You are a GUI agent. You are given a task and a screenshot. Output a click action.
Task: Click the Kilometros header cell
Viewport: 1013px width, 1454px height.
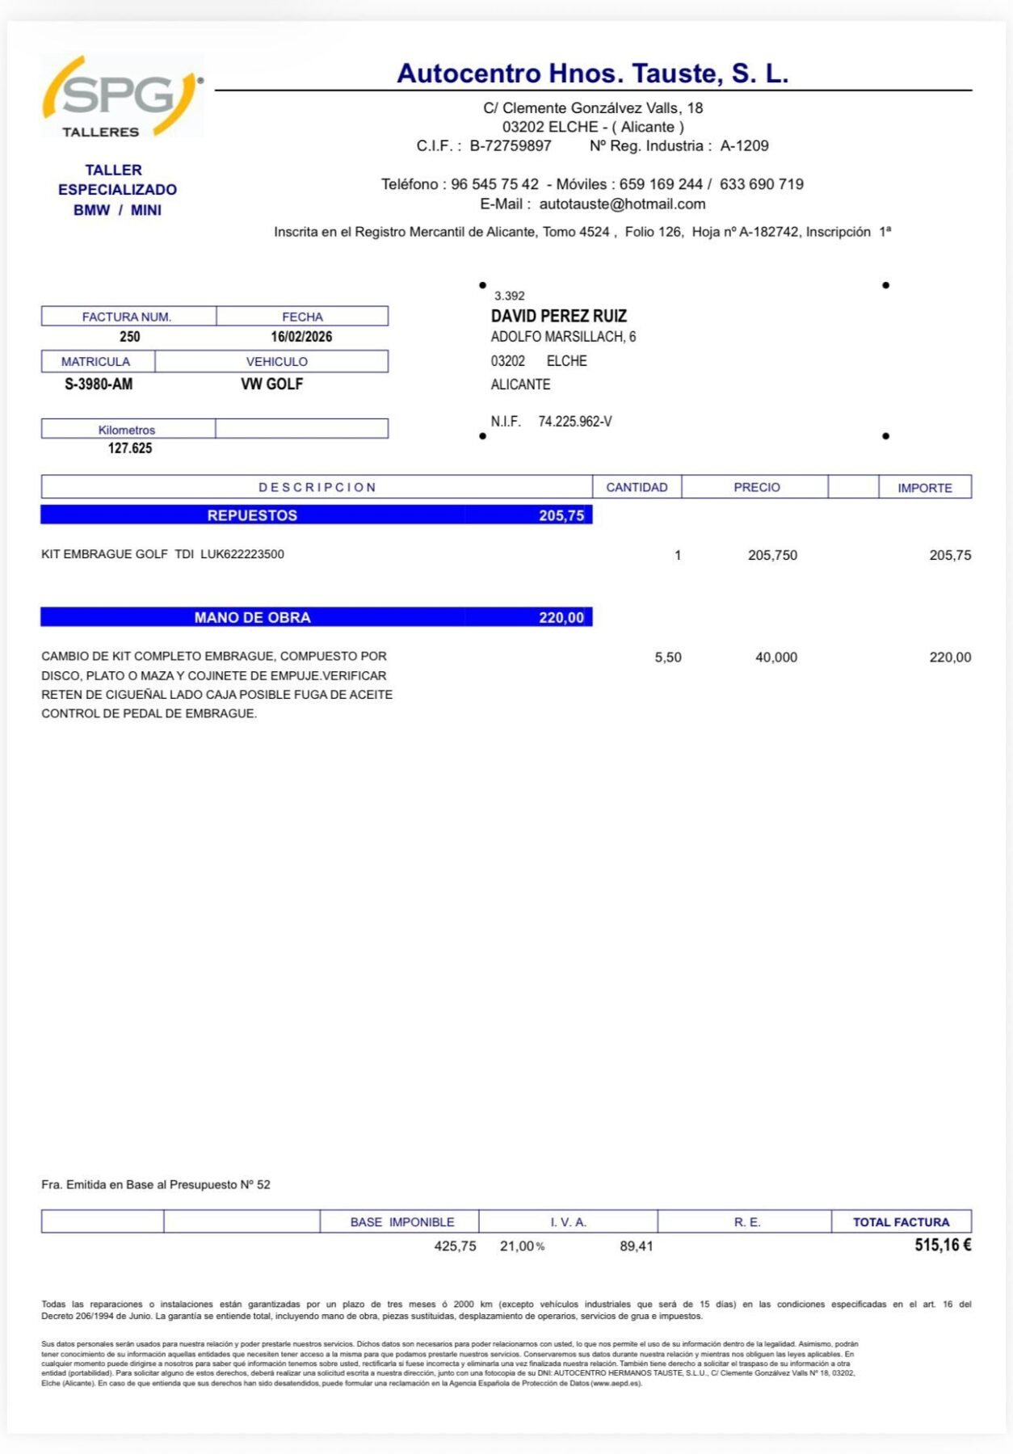(x=127, y=430)
